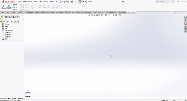187x101 pixels.
Task: Open the 工具 (Tools) menu
Action: [x=41, y=2]
